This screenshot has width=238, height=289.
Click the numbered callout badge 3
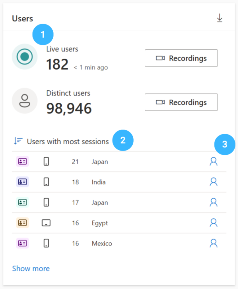tap(225, 144)
